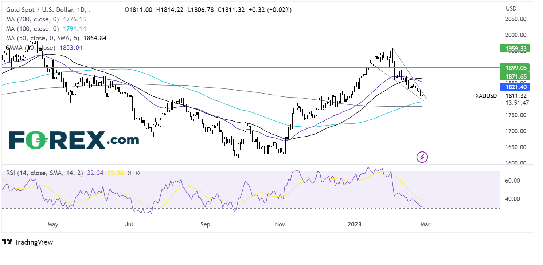Click the 1791.14 MA 100 value
This screenshot has width=543, height=265.
(x=75, y=29)
